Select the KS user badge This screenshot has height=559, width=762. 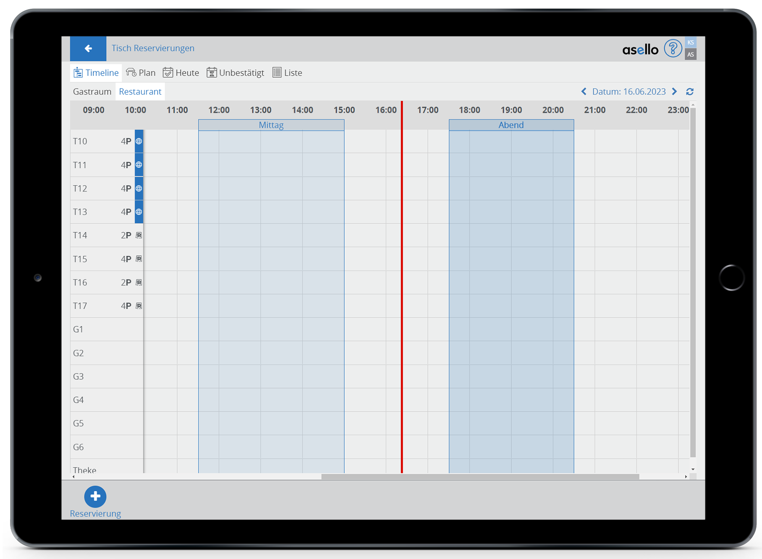(x=690, y=42)
